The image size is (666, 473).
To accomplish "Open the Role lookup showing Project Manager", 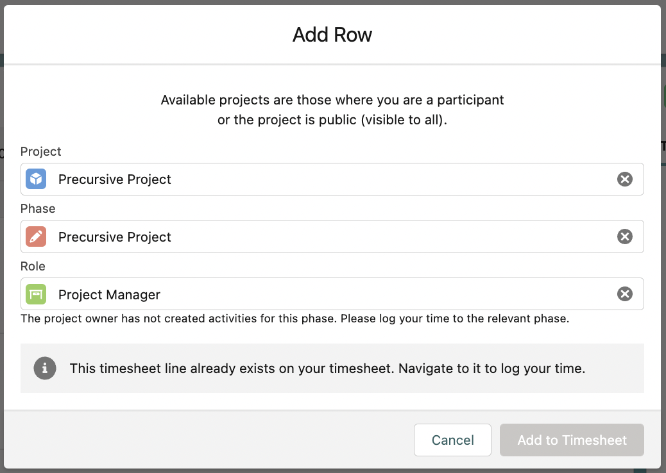I will (x=321, y=294).
